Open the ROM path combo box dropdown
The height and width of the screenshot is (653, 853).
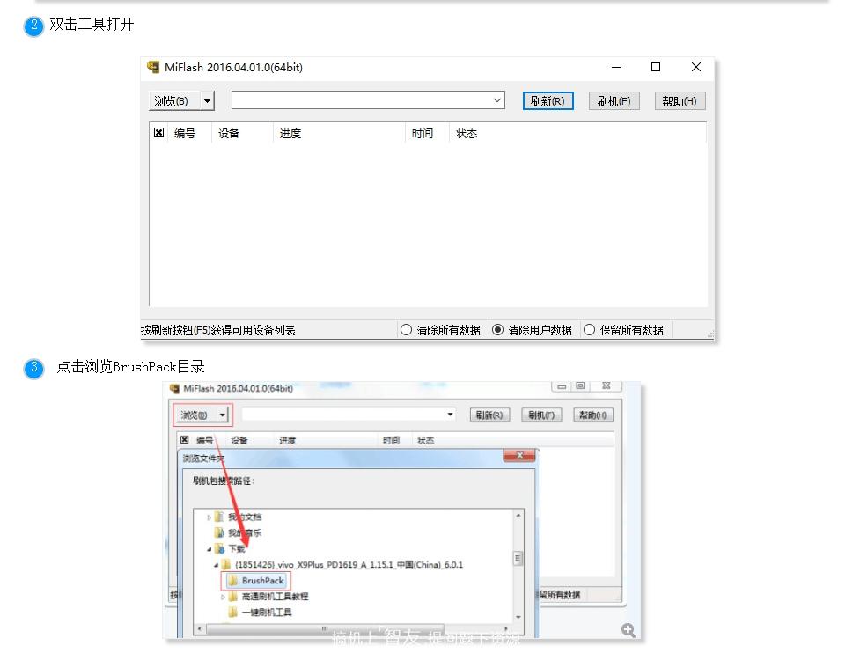tap(496, 100)
